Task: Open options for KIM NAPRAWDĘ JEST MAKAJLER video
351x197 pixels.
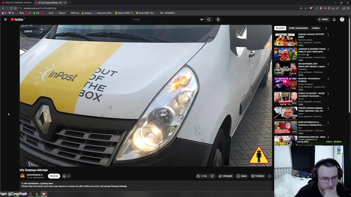Action: tap(328, 64)
